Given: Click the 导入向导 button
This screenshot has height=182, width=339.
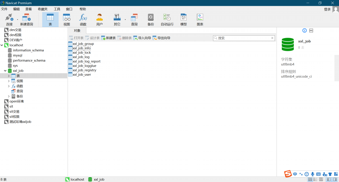Looking at the screenshot, I should coord(142,38).
